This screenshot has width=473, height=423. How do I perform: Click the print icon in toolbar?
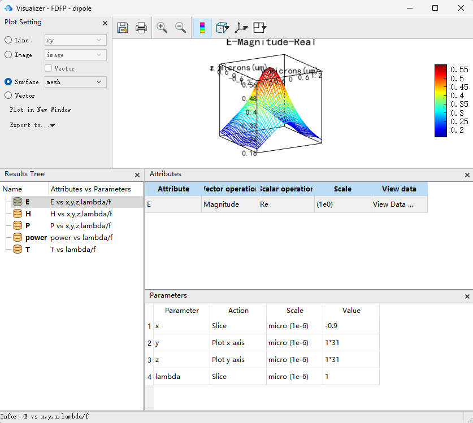141,28
